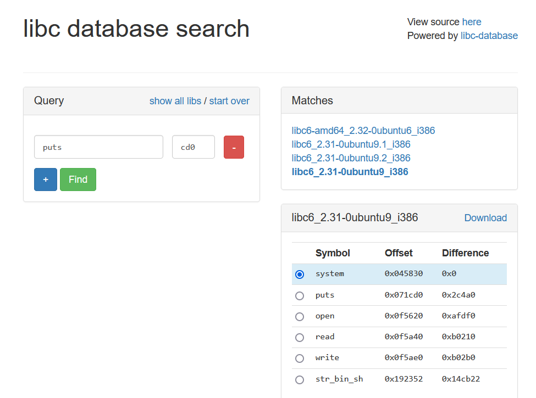Screen dimensions: 536x398
Task: Open the libc-database project link
Action: pyautogui.click(x=489, y=36)
